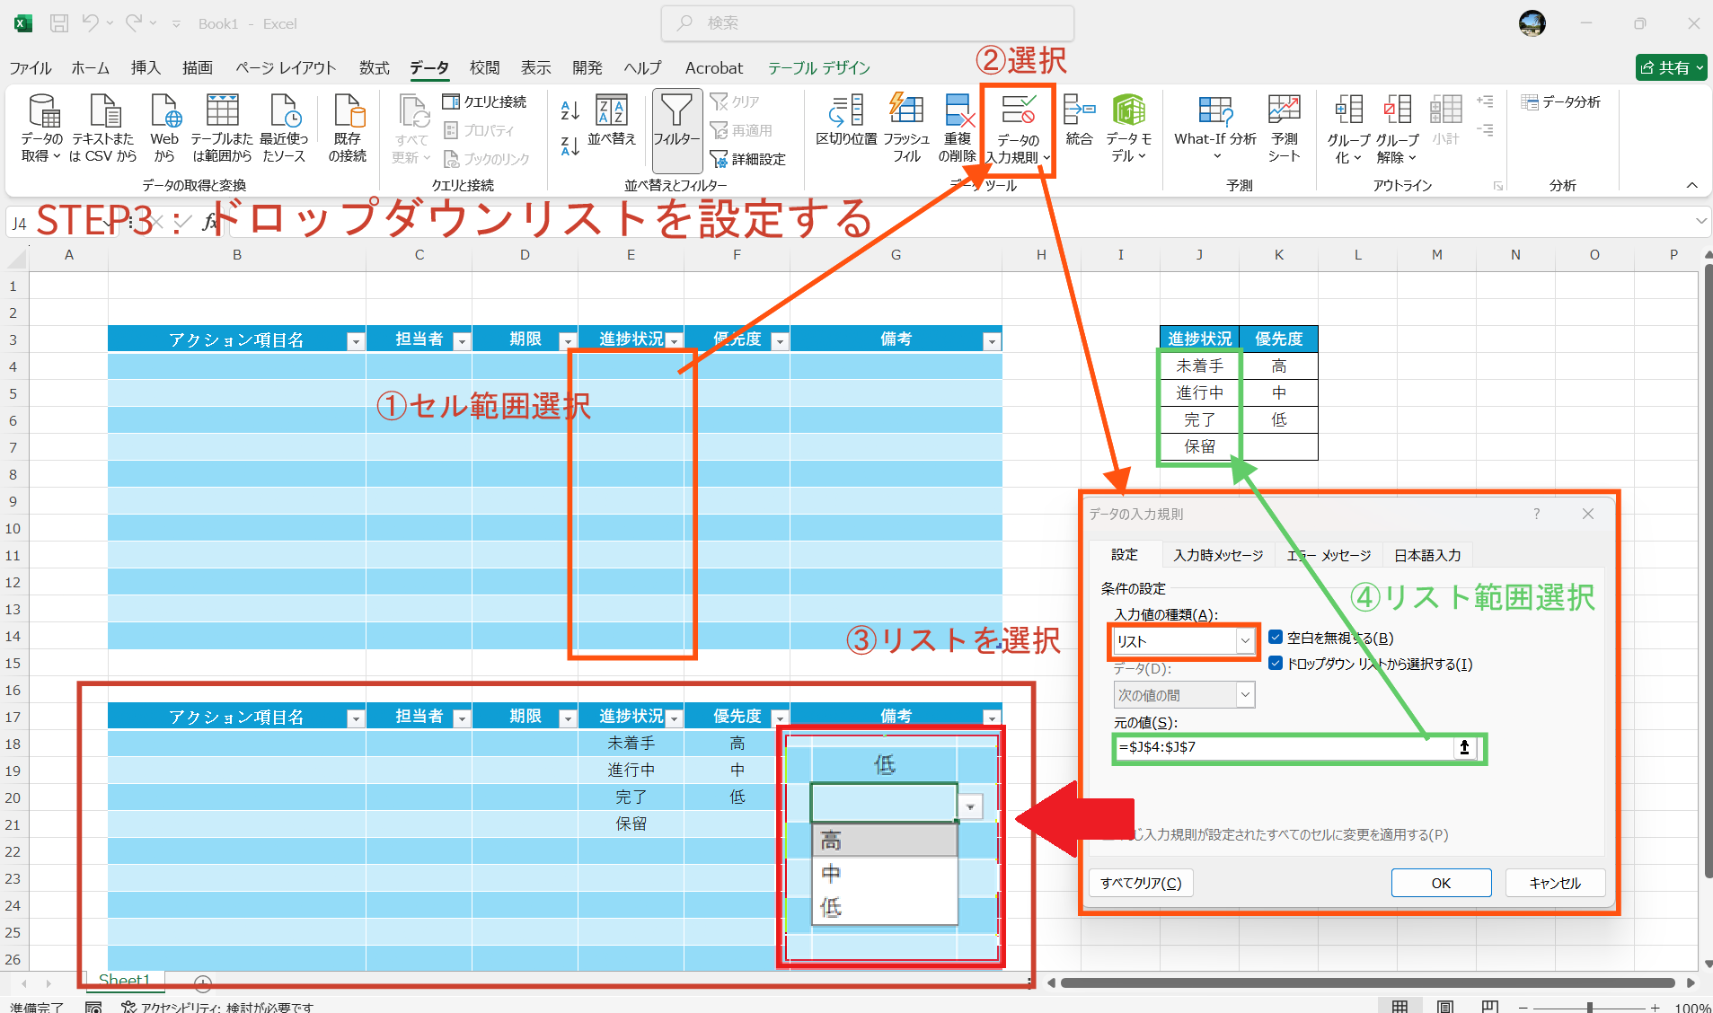Click From Text or CSV import icon
This screenshot has width=1713, height=1013.
coord(103,128)
